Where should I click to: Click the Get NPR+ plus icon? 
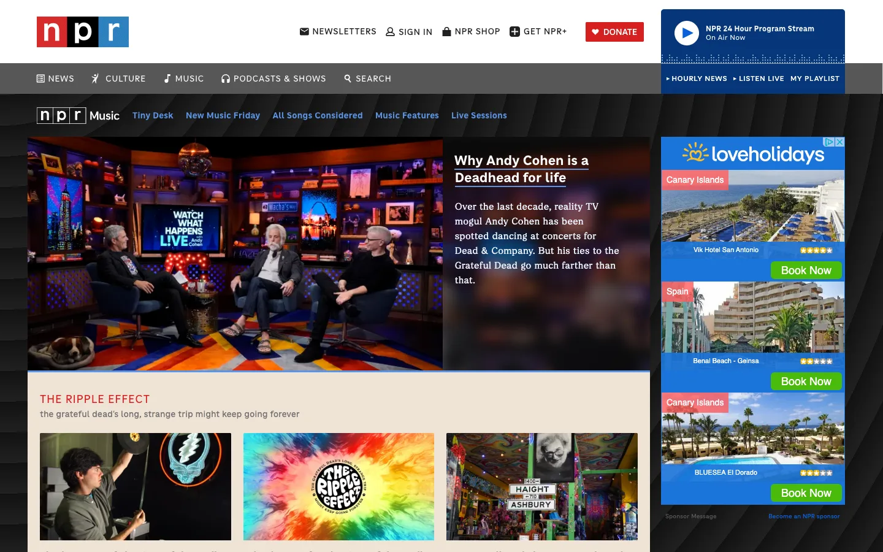515,32
